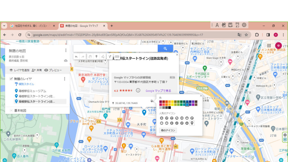Screen dimensions: 288x162
Task: Choose the camera icon
Action: click(x=166, y=123)
